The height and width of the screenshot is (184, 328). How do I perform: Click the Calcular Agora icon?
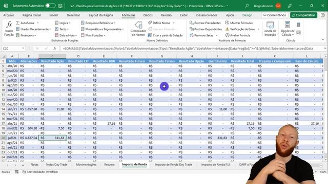coord(298,25)
